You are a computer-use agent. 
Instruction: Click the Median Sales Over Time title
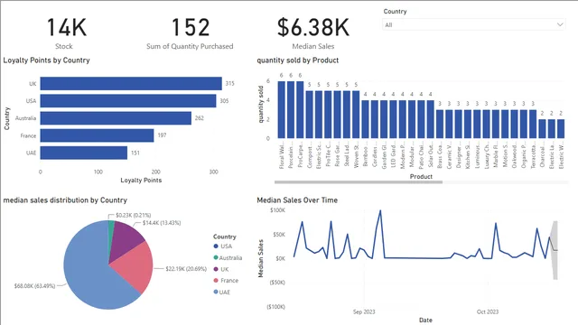pyautogui.click(x=297, y=200)
